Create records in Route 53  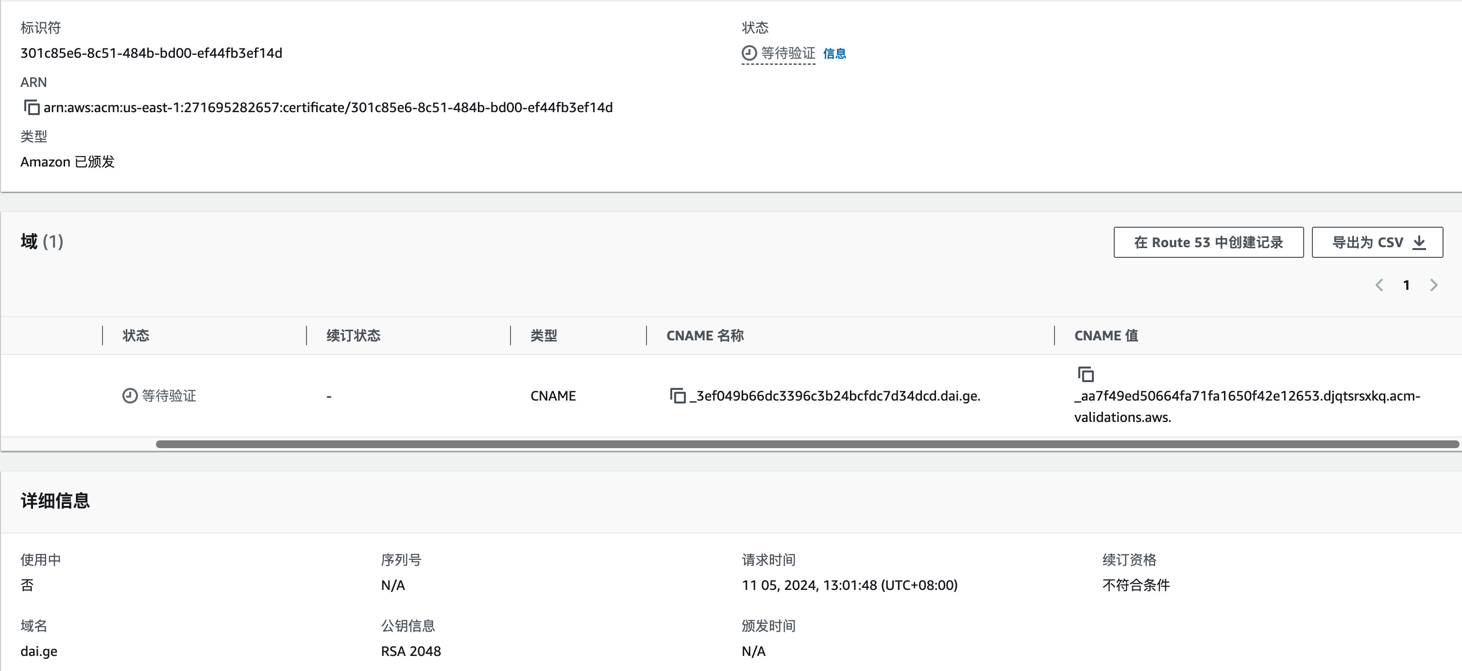click(1208, 242)
